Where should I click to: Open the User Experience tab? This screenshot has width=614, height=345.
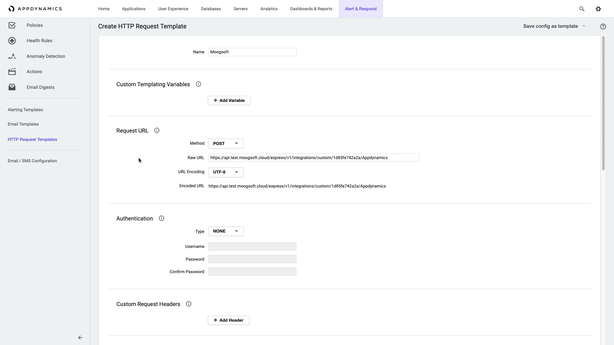[x=173, y=9]
